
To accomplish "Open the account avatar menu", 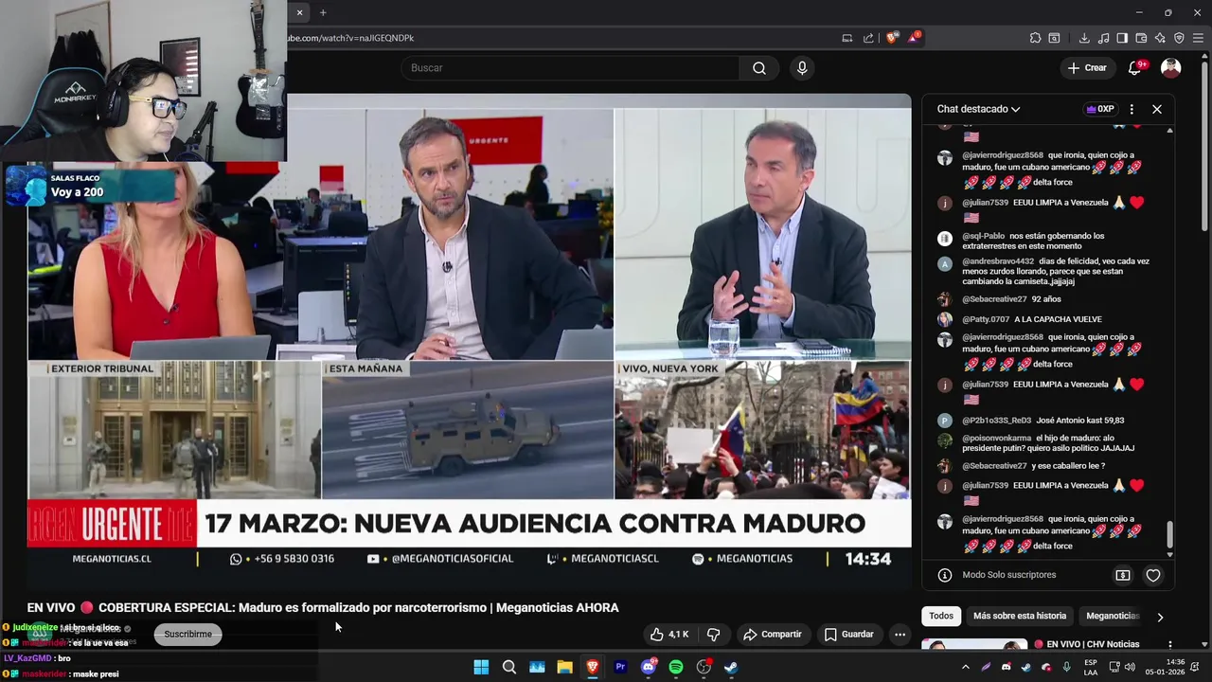I will 1171,68.
